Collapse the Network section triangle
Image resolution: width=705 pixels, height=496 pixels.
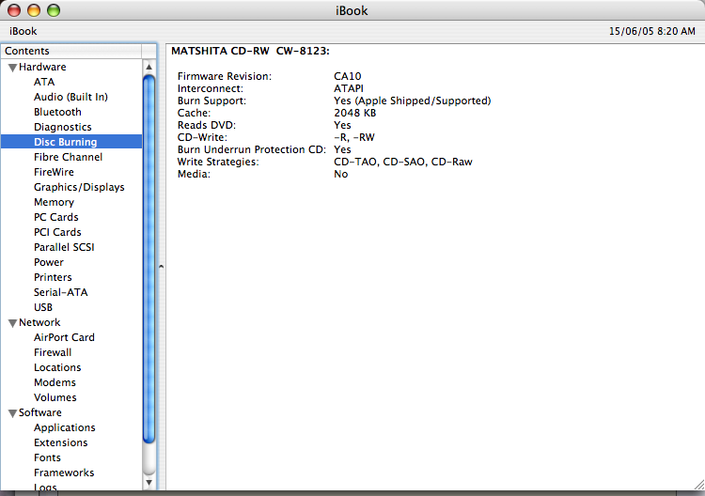pyautogui.click(x=12, y=323)
